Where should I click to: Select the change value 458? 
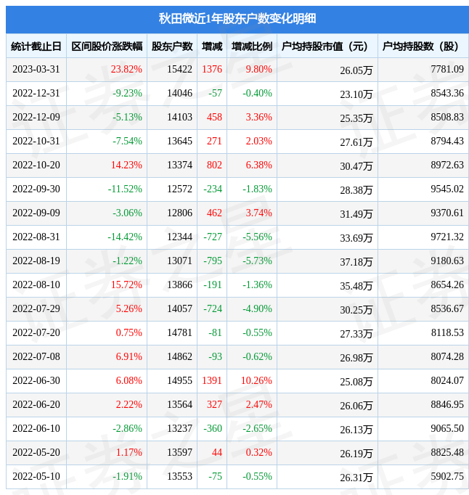tap(214, 117)
